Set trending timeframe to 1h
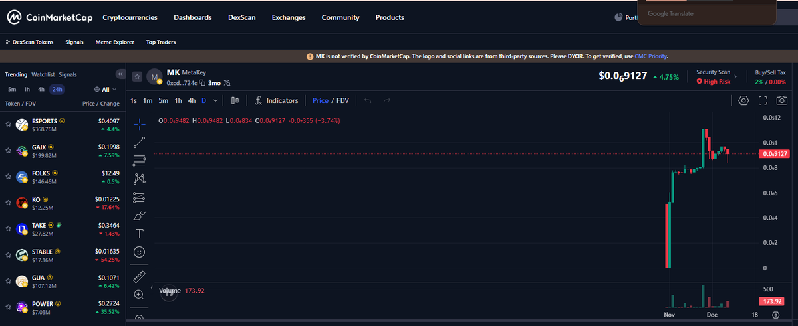The width and height of the screenshot is (798, 326). pyautogui.click(x=27, y=89)
